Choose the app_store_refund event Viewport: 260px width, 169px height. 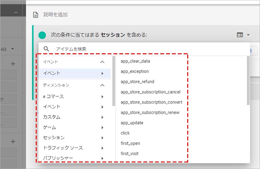137,82
